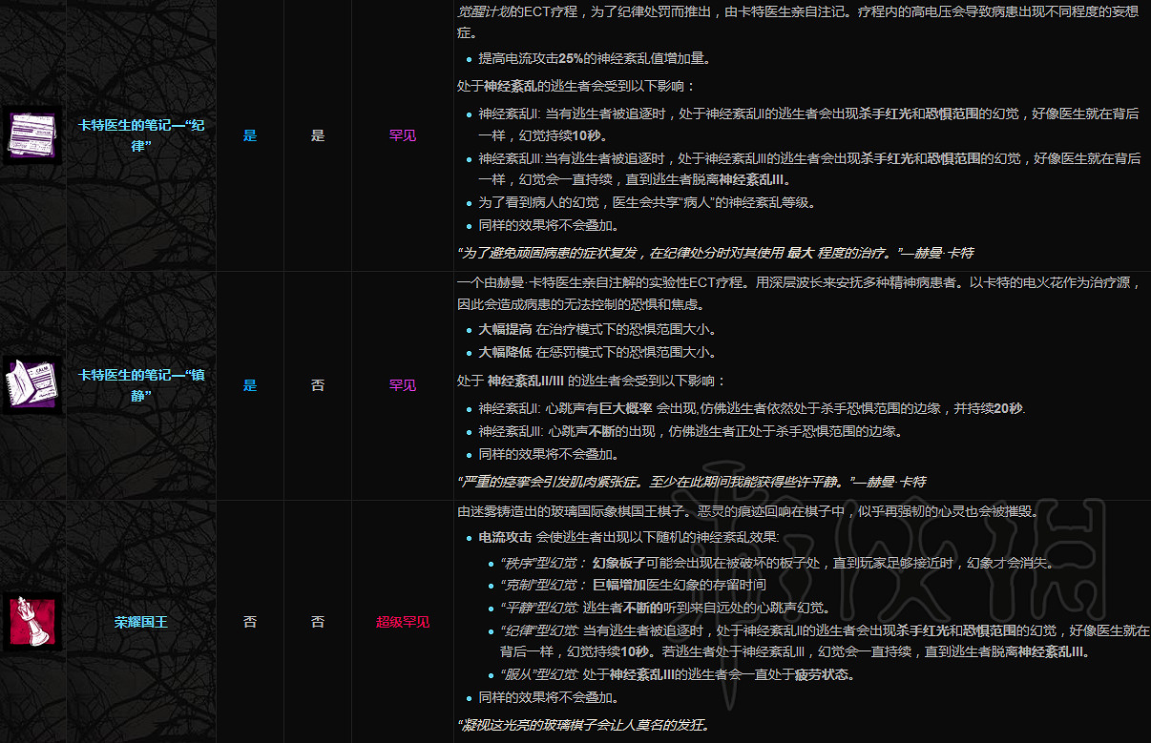The width and height of the screenshot is (1151, 743).
Task: Click the "镇静" notebook item icon
Action: tap(31, 385)
